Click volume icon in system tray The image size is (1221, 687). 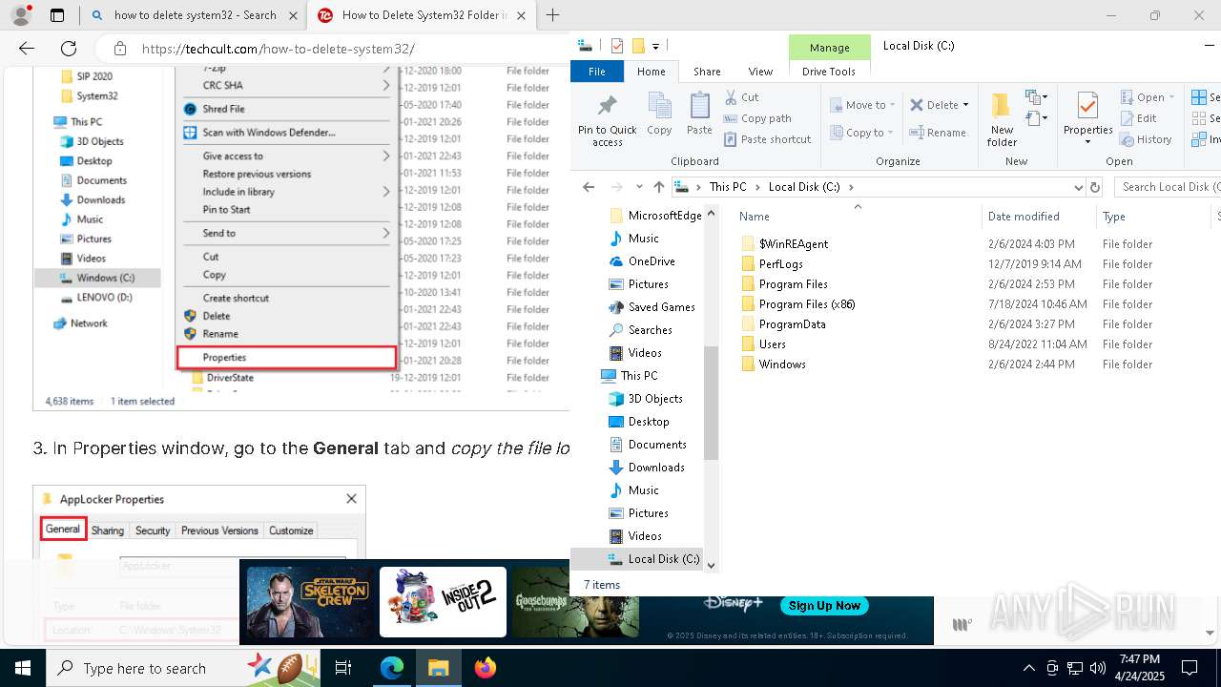point(1098,668)
